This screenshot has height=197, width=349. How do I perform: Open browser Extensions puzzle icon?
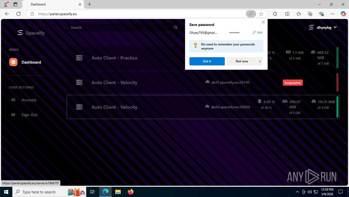(275, 14)
